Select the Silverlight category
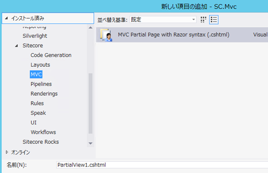Screen dimensions: 268x173 tap(35, 36)
